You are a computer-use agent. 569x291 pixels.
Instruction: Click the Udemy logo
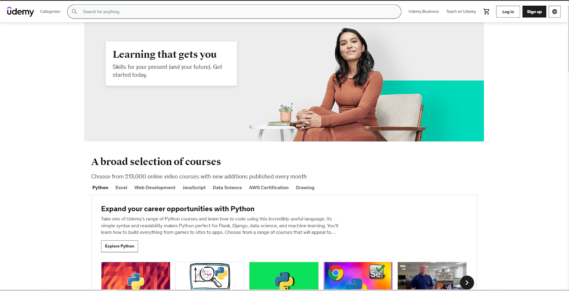coord(20,11)
